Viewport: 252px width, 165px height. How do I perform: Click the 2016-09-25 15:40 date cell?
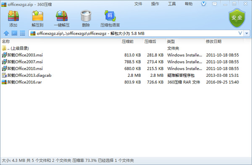(223, 82)
